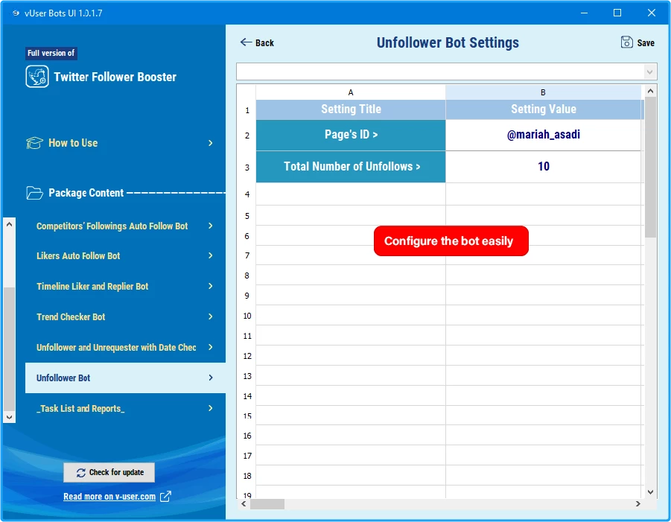Click the vUser app icon in title bar
671x522 pixels.
(x=16, y=13)
